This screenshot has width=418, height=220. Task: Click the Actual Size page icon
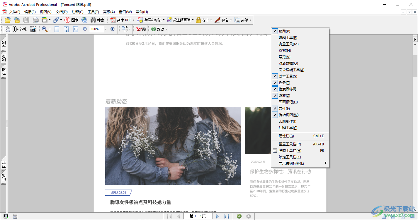pos(57,29)
